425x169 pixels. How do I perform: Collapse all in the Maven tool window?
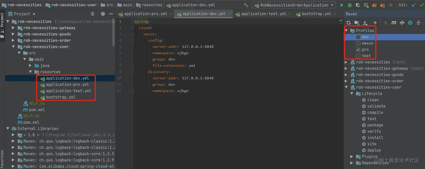pyautogui.click(x=418, y=23)
